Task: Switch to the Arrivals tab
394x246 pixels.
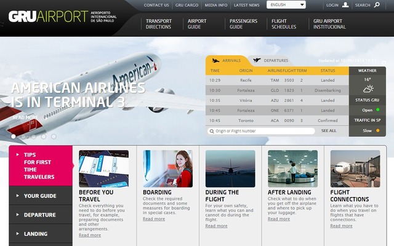Action: (x=226, y=61)
